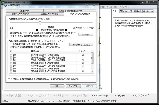159x105 pixels.
Task: Check the [05] row checkbox
Action: click(11, 68)
